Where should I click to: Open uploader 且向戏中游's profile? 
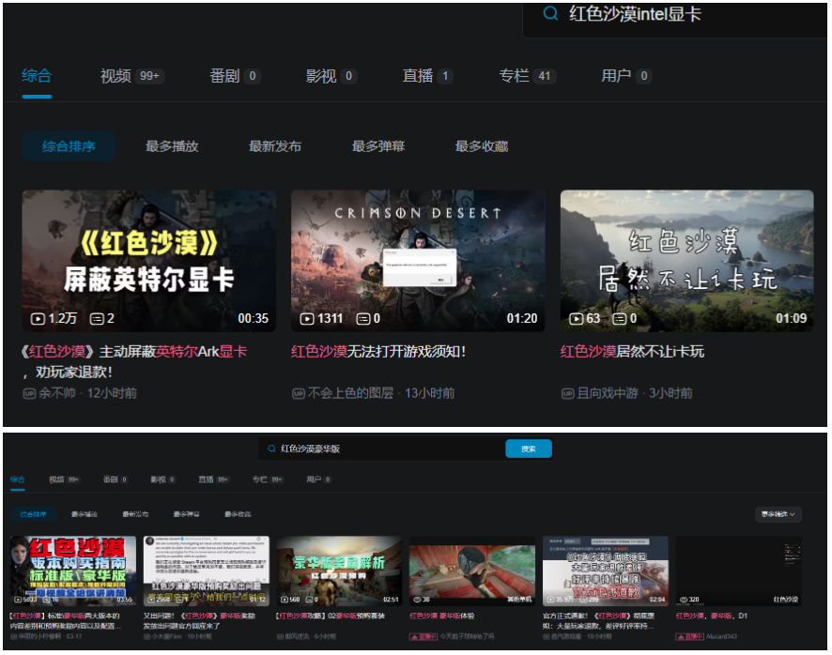(608, 393)
